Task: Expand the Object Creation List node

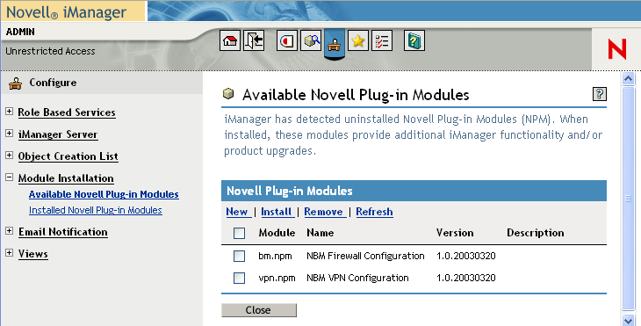Action: point(9,156)
